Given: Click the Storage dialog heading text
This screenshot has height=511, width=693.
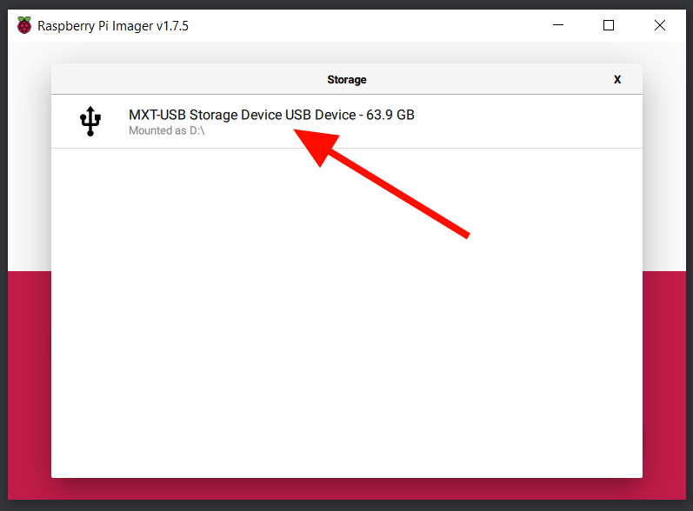Looking at the screenshot, I should (346, 79).
